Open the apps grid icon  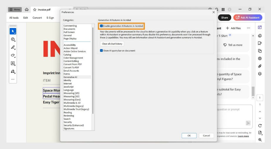pos(223,9)
